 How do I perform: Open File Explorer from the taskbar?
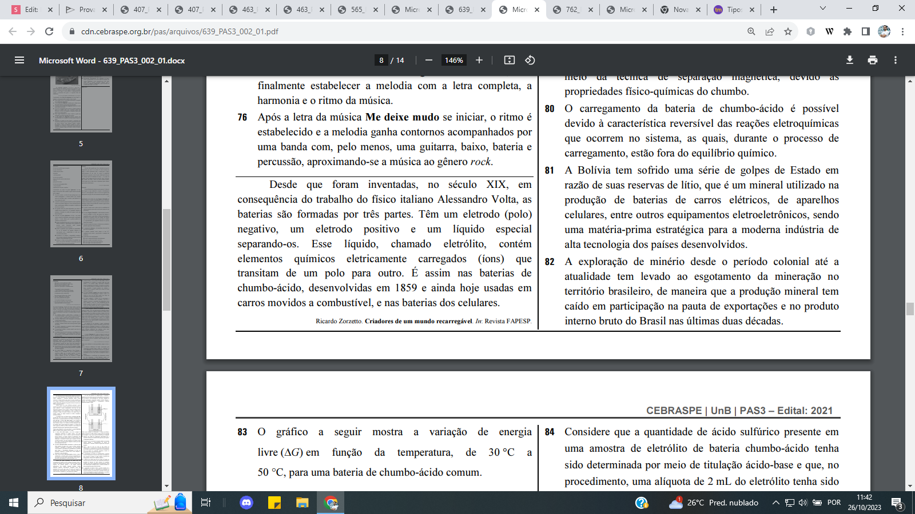tap(303, 503)
